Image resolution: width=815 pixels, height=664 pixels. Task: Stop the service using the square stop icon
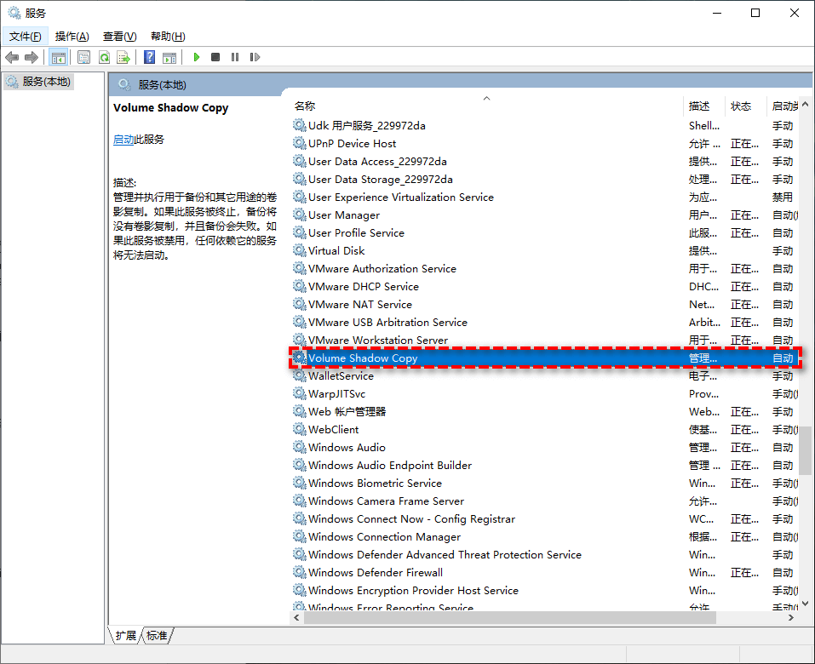(x=215, y=57)
